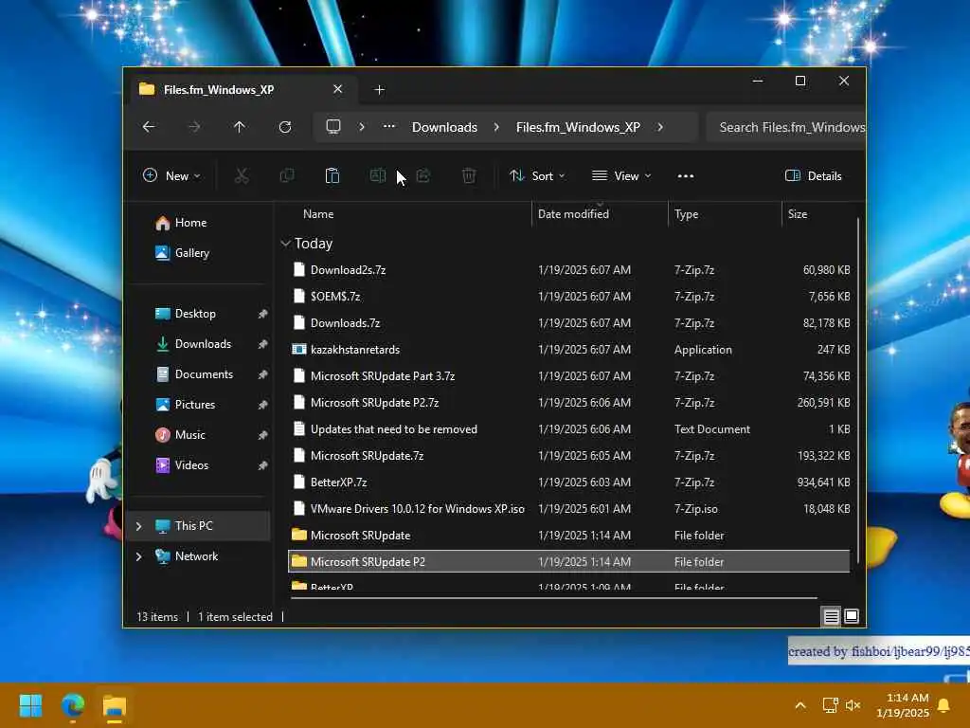Open the View dropdown
This screenshot has height=728, width=970.
(x=621, y=175)
